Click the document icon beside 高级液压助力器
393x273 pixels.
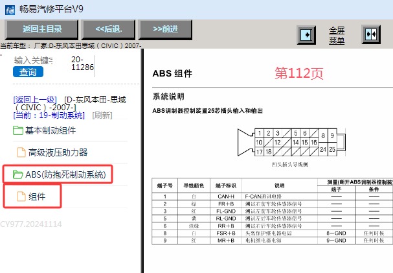point(21,152)
